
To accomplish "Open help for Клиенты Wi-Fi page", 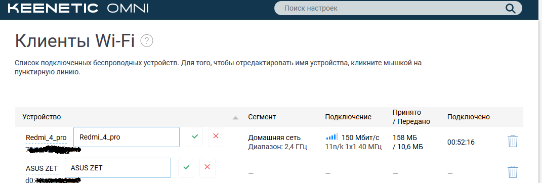I will (x=147, y=41).
